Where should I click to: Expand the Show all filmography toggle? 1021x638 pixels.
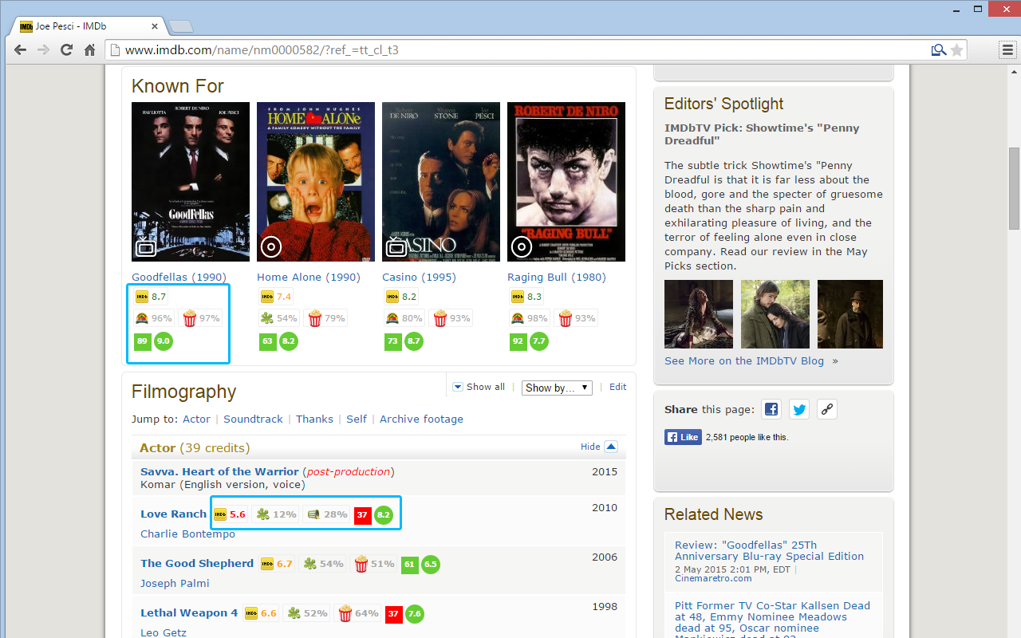(479, 387)
